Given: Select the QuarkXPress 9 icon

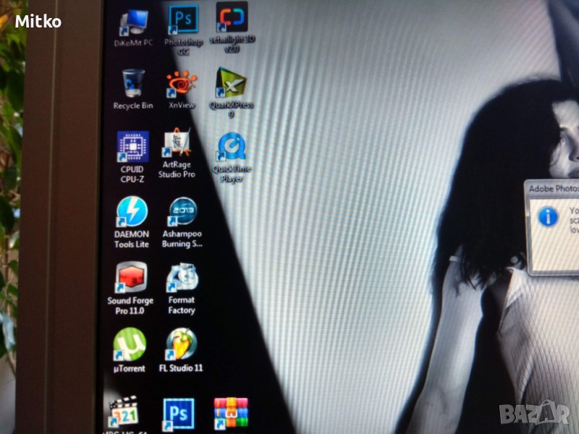Looking at the screenshot, I should tap(232, 85).
